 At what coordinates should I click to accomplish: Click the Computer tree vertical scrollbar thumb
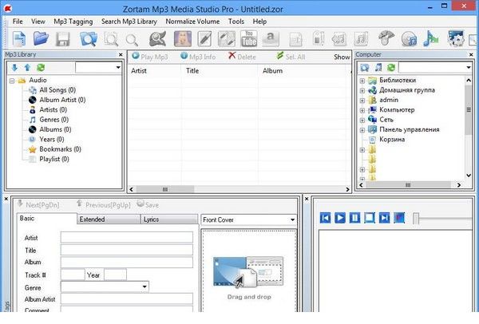click(x=469, y=109)
